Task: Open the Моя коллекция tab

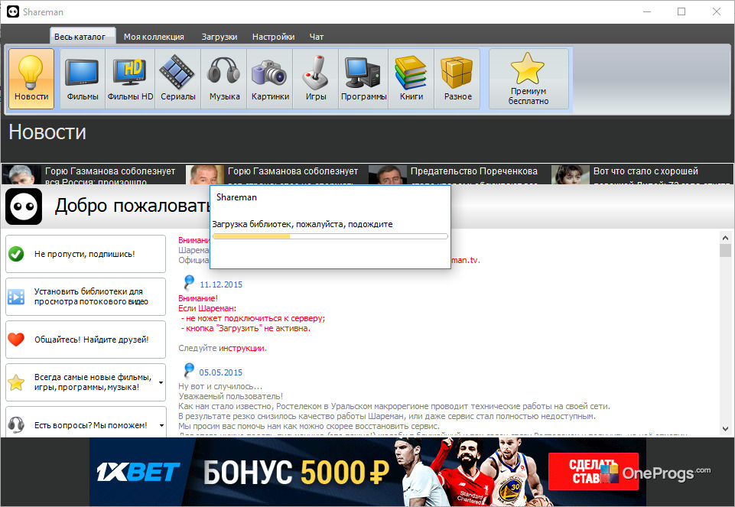Action: (154, 37)
